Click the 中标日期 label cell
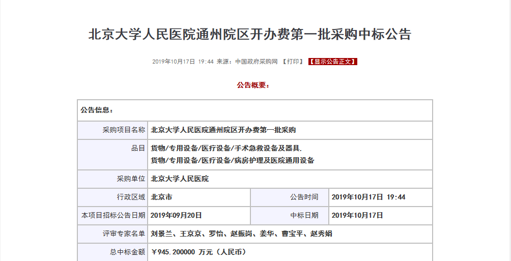511x261 pixels. [290, 215]
